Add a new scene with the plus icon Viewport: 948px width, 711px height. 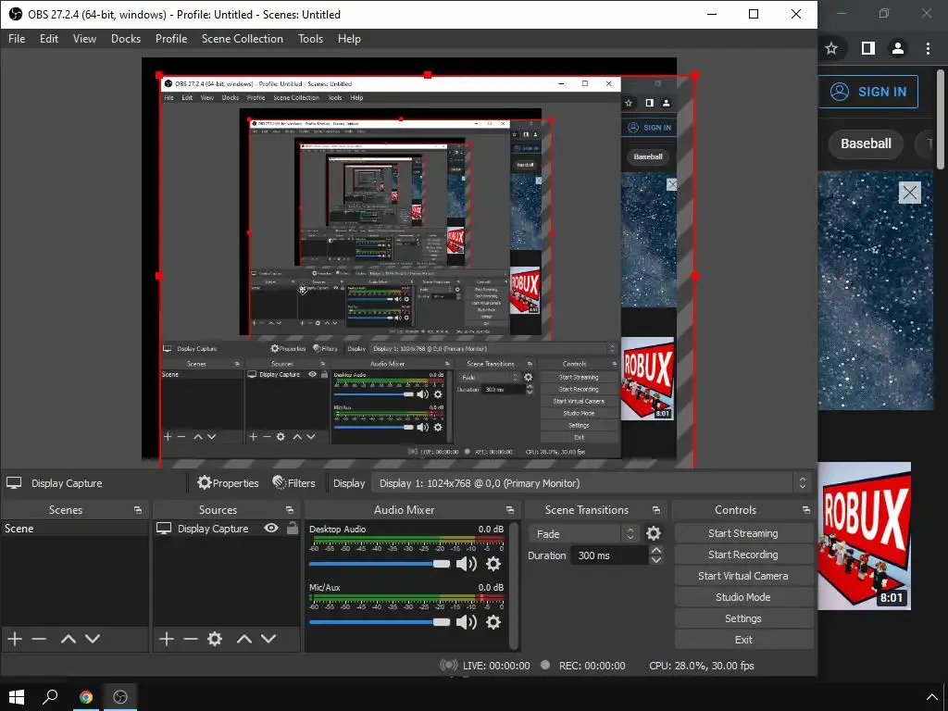tap(15, 639)
